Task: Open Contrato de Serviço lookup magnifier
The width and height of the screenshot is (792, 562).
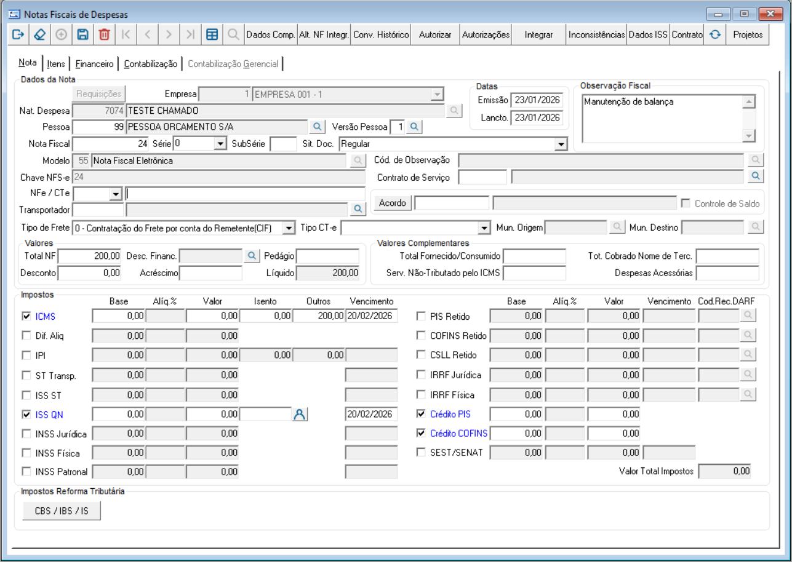Action: coord(756,177)
